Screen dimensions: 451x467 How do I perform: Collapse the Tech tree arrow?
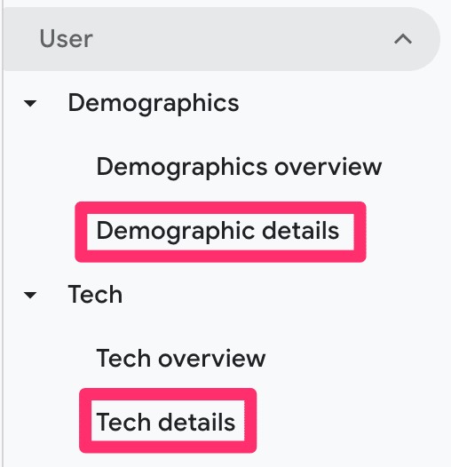point(30,295)
